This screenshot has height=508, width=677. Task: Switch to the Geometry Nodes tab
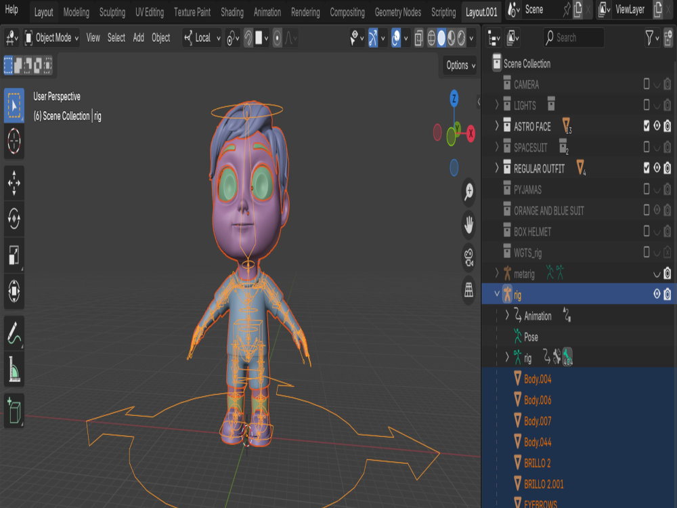pyautogui.click(x=397, y=12)
